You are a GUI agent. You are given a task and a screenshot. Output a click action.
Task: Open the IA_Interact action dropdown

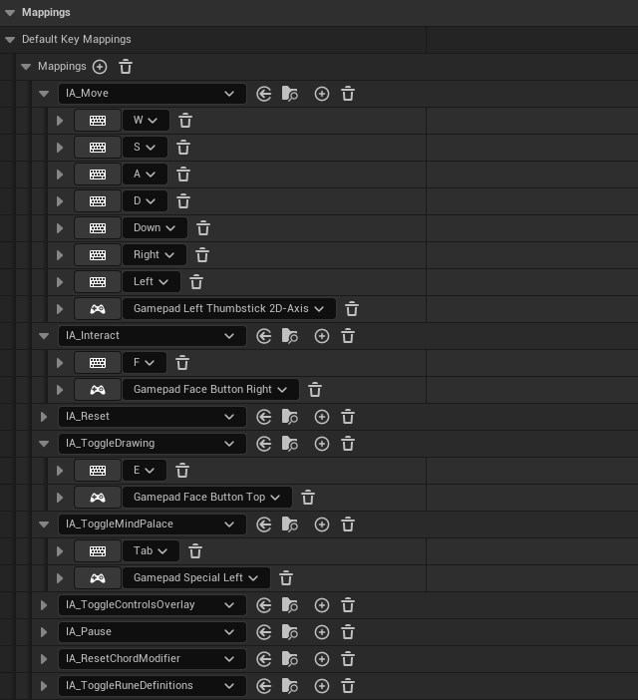(153, 336)
